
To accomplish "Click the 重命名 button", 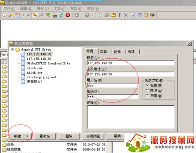I will click(x=45, y=136).
